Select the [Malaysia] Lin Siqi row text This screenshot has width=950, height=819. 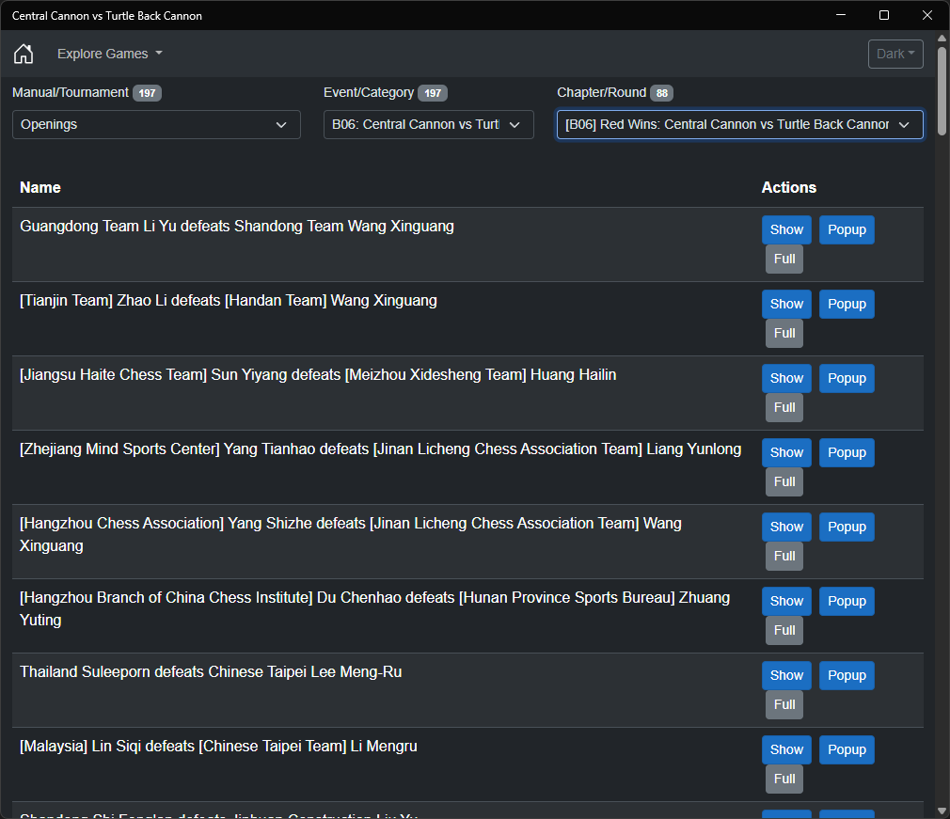[218, 747]
